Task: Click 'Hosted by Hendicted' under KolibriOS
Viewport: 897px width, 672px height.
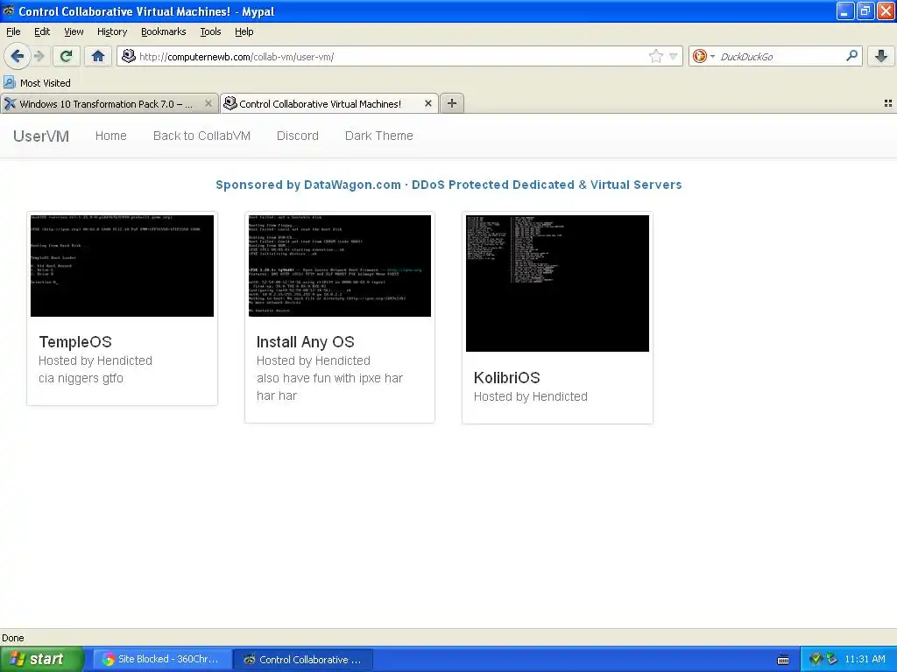Action: pyautogui.click(x=530, y=396)
